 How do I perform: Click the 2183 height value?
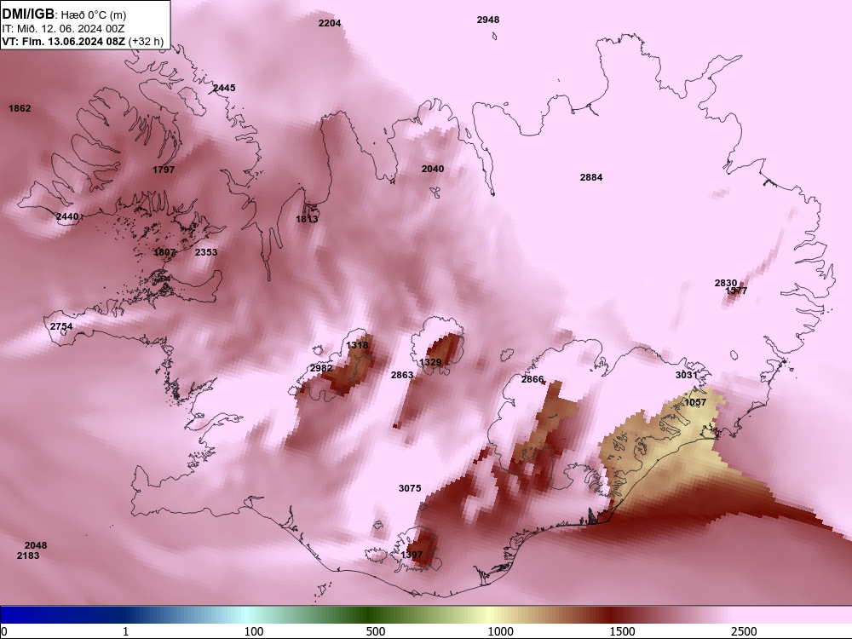coord(28,556)
